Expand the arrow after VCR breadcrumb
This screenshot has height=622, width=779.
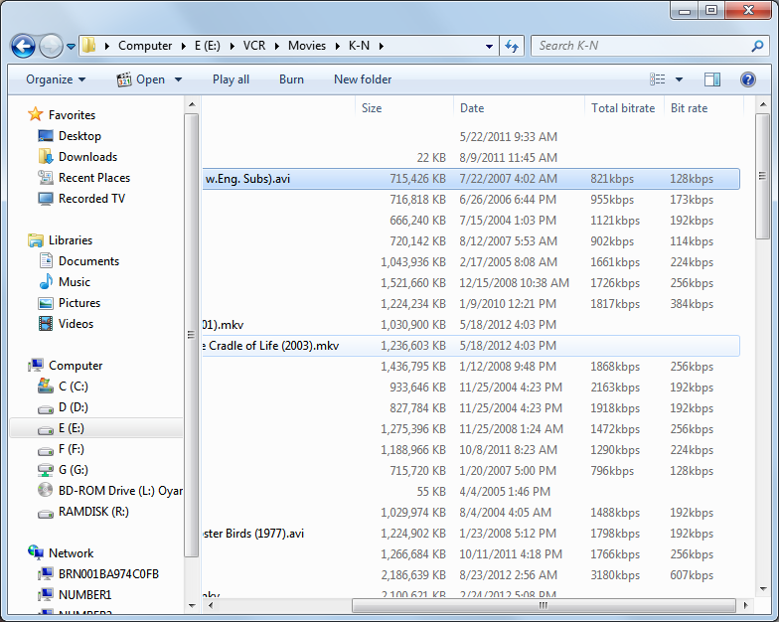tap(277, 46)
